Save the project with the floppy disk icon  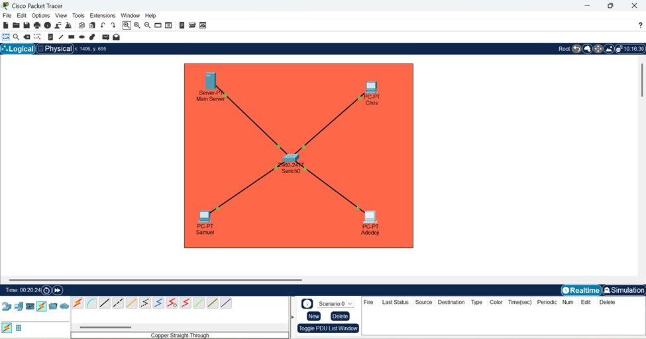point(27,26)
